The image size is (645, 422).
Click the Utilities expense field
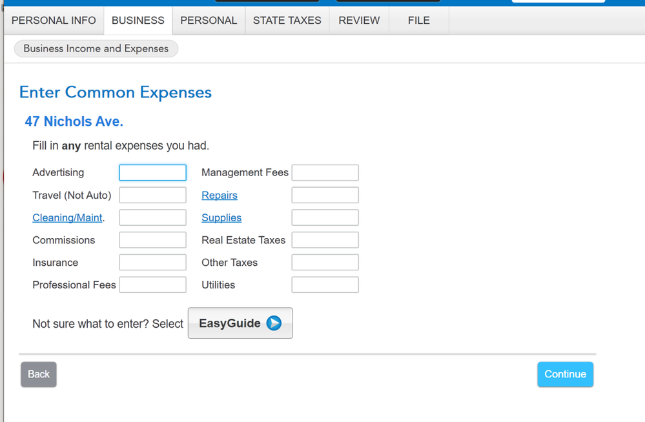[x=325, y=285]
